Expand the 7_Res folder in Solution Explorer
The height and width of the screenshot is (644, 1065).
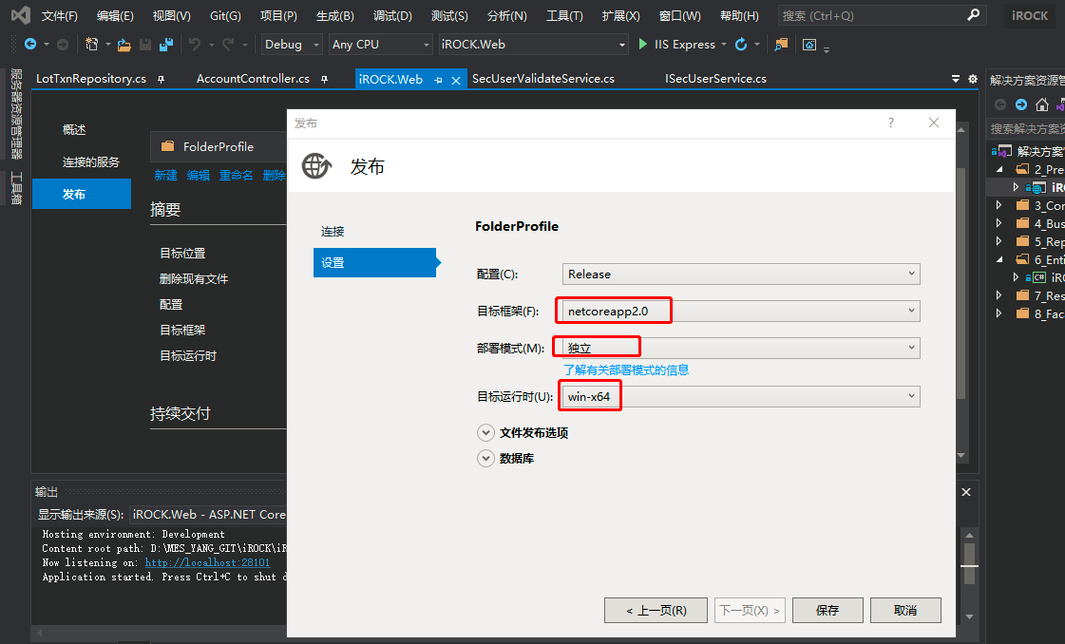[998, 295]
